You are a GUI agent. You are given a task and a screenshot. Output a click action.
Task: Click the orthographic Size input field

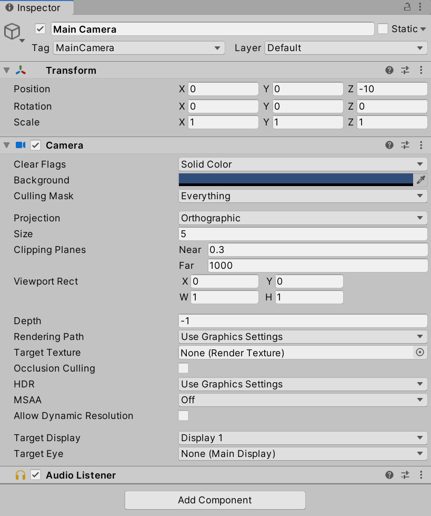[x=303, y=234]
